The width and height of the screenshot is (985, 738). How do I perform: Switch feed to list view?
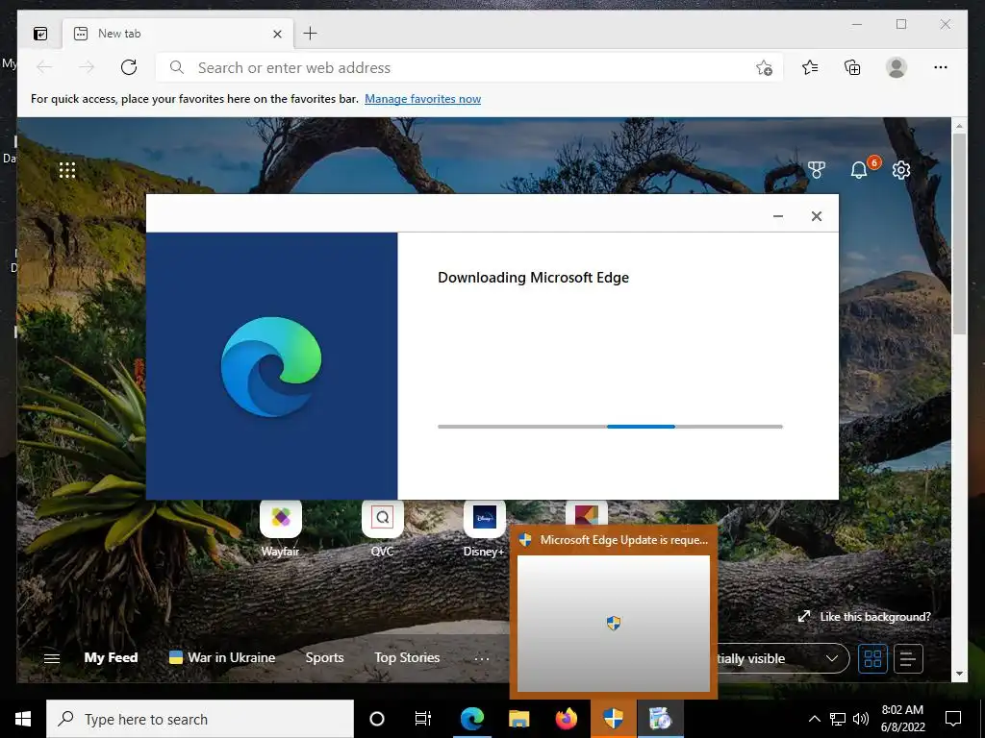point(908,658)
